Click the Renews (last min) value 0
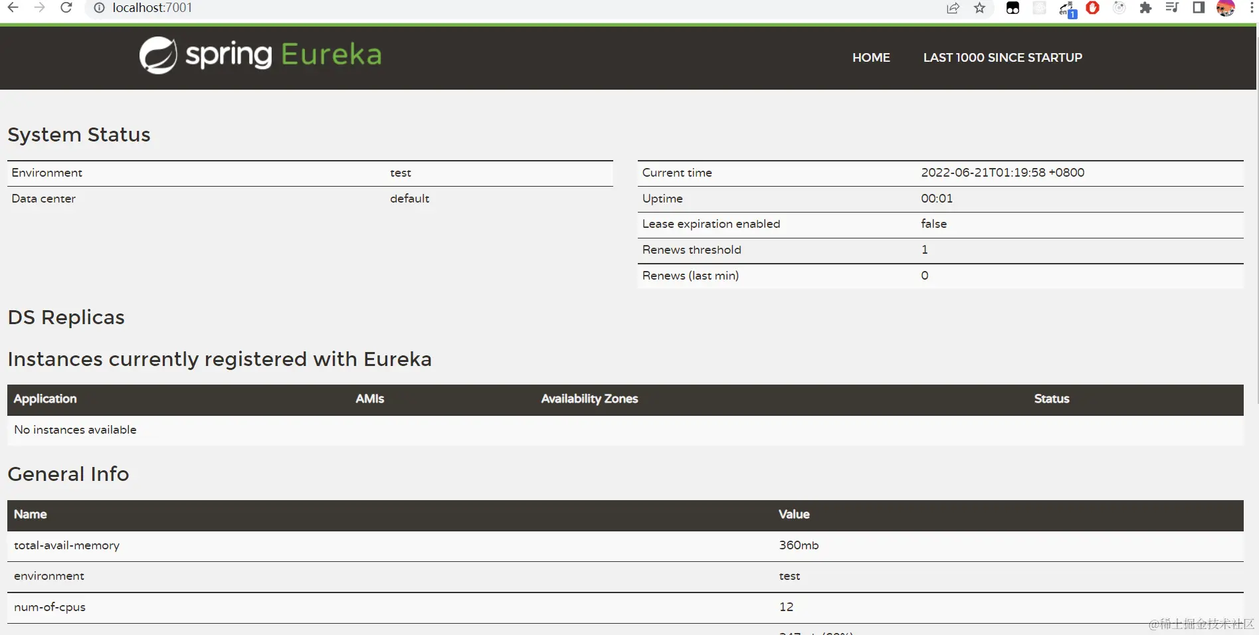The height and width of the screenshot is (635, 1259). point(924,276)
